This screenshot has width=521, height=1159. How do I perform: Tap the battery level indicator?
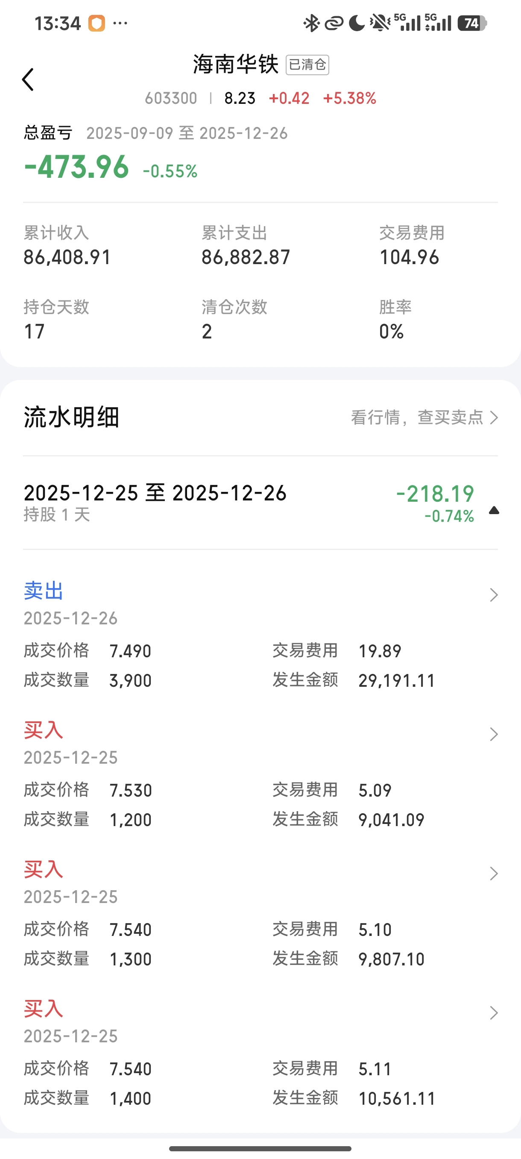[471, 23]
